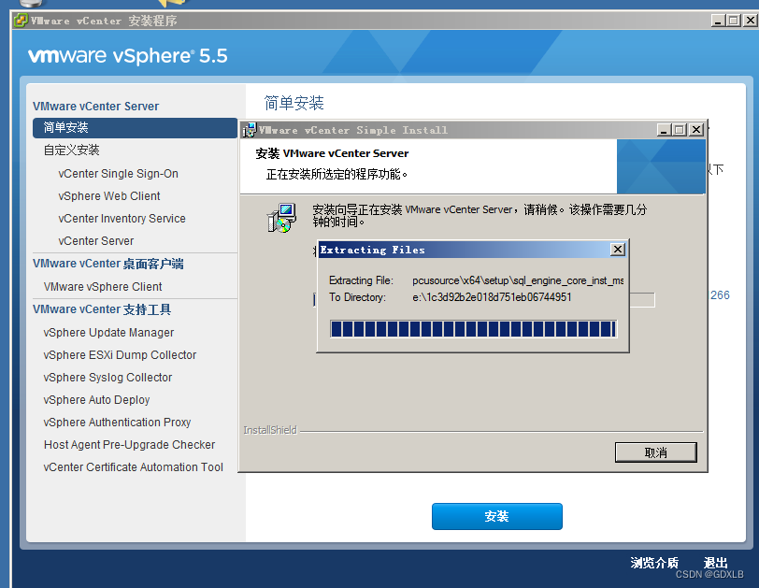The image size is (759, 588).
Task: Click the InstallShield label
Action: [270, 430]
